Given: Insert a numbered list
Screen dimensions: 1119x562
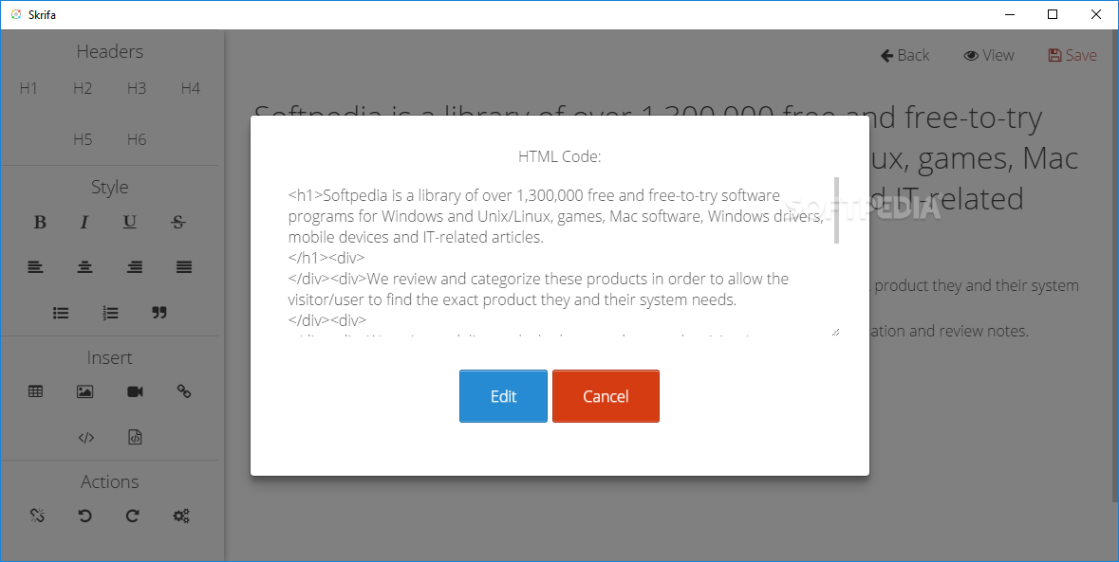Looking at the screenshot, I should pyautogui.click(x=110, y=313).
